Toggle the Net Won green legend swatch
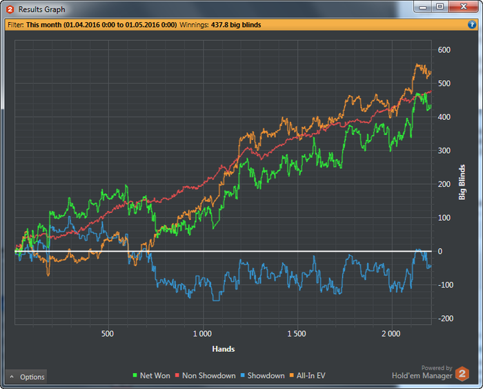This screenshot has width=483, height=389. click(x=135, y=375)
